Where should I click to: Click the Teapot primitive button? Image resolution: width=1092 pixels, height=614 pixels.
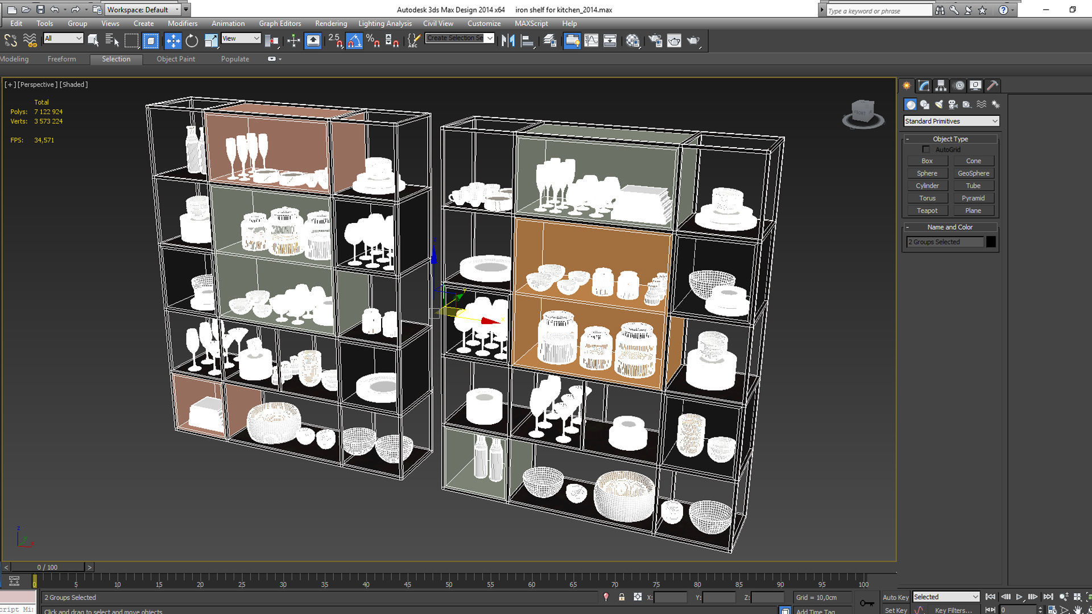pos(927,210)
